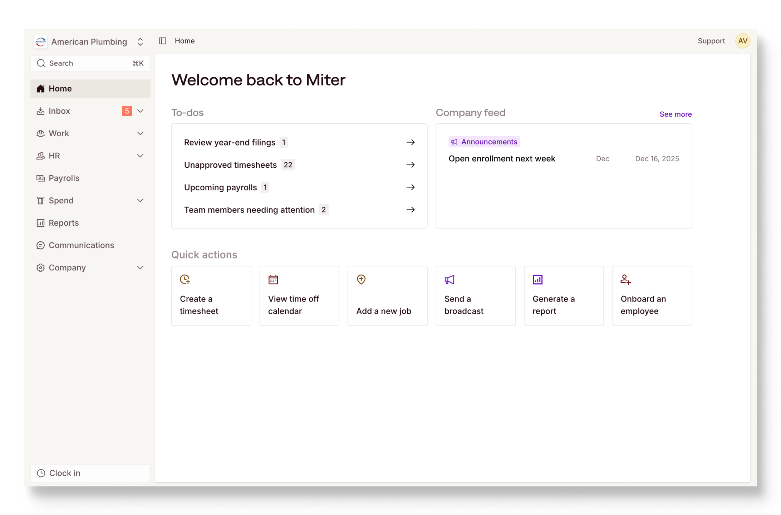Click the Spend icon
Image resolution: width=781 pixels, height=515 pixels.
[40, 201]
